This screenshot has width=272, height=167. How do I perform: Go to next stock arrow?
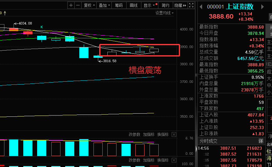coord(263,7)
